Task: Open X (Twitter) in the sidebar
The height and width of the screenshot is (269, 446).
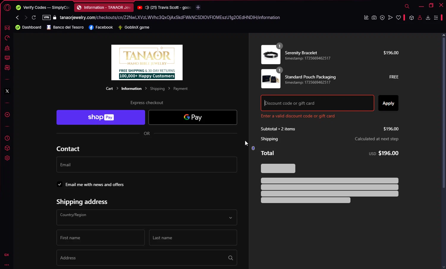Action: pos(7,91)
